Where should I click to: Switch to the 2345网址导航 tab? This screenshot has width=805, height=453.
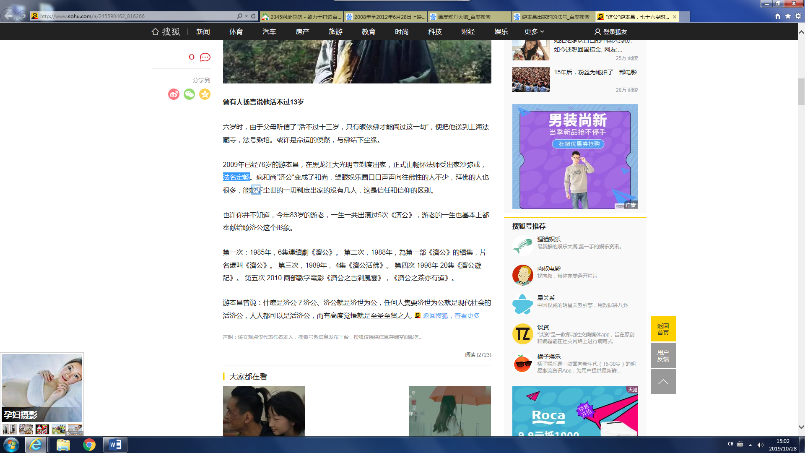tap(302, 17)
